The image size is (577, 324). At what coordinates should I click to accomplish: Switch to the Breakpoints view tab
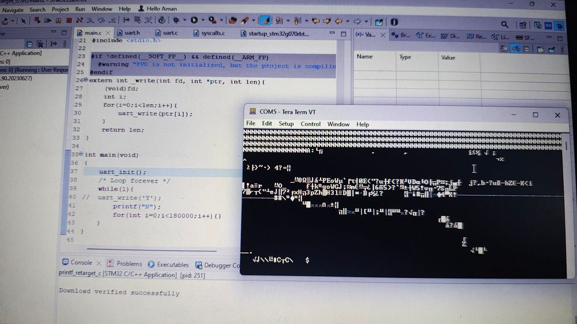[x=401, y=35]
